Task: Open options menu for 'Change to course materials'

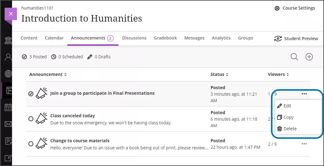Action: 304,144
